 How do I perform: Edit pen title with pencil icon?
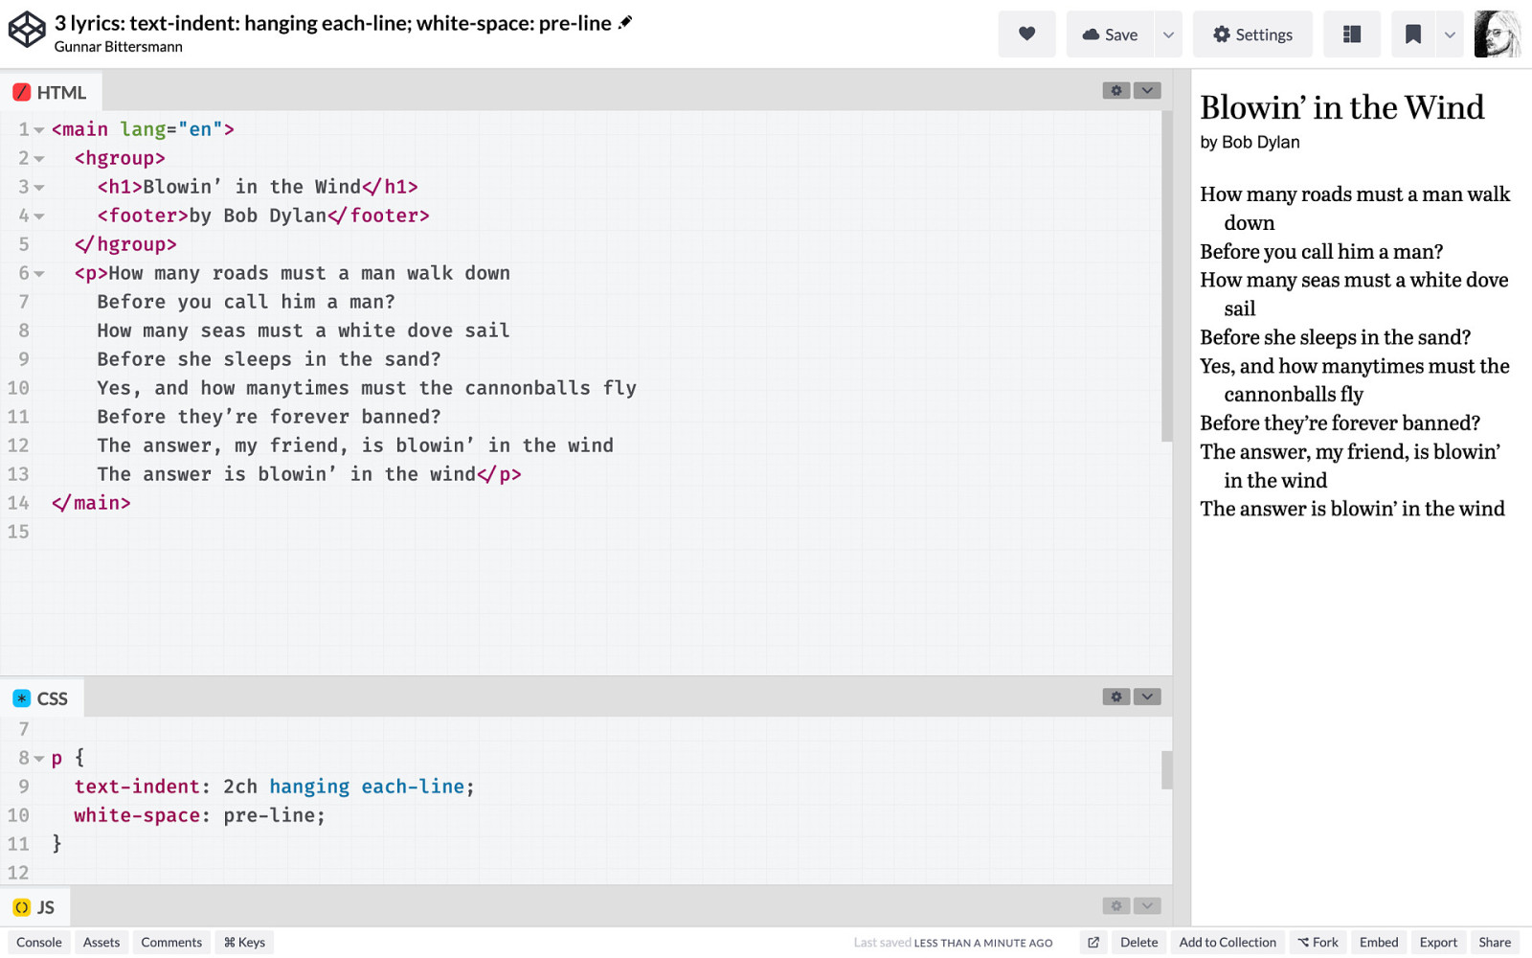pyautogui.click(x=625, y=22)
